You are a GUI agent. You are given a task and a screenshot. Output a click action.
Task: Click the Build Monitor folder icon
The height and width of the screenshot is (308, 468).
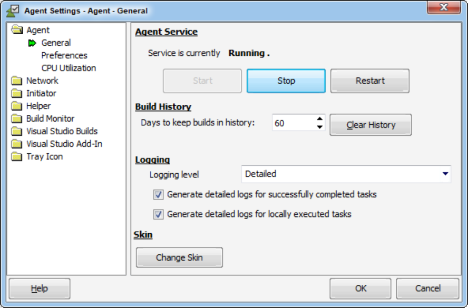tap(17, 119)
